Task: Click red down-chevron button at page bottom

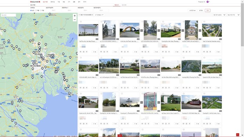Action: (120, 136)
